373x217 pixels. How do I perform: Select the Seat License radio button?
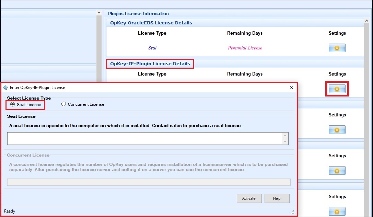(x=13, y=104)
